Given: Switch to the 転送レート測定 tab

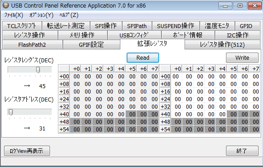Looking at the screenshot, I should click(x=66, y=26).
